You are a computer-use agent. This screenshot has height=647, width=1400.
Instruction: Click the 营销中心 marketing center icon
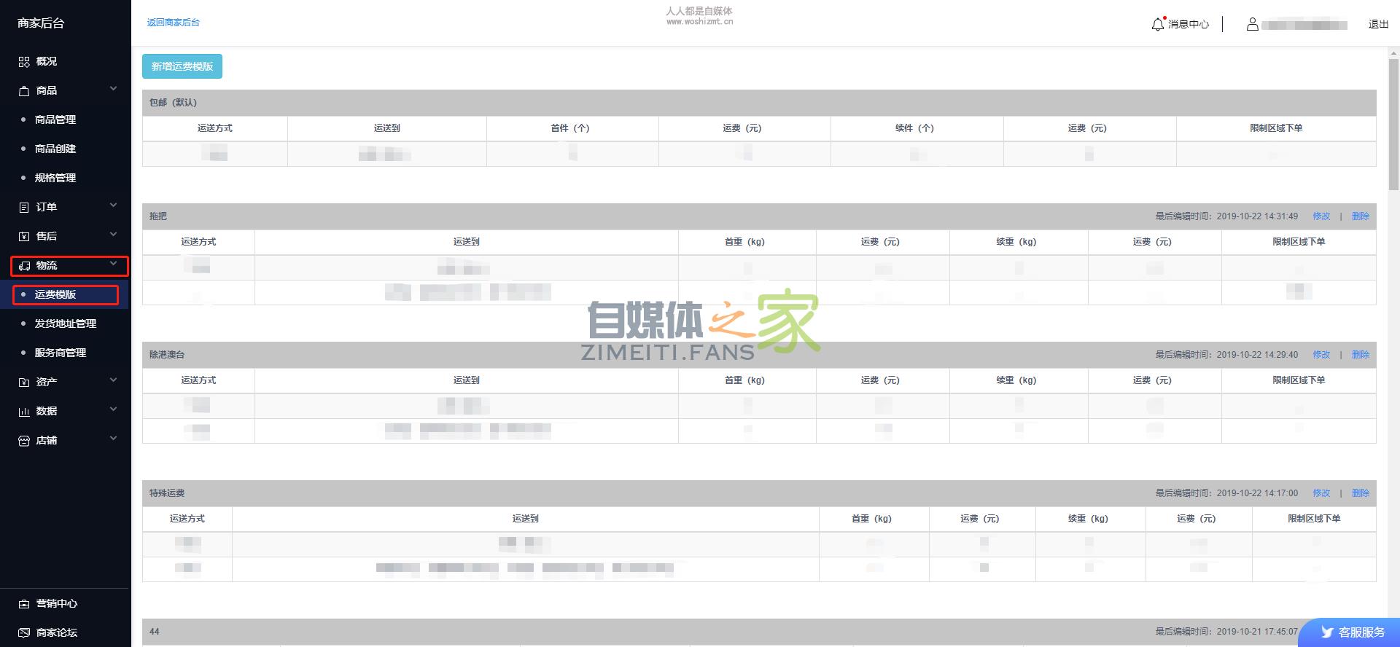coord(24,604)
